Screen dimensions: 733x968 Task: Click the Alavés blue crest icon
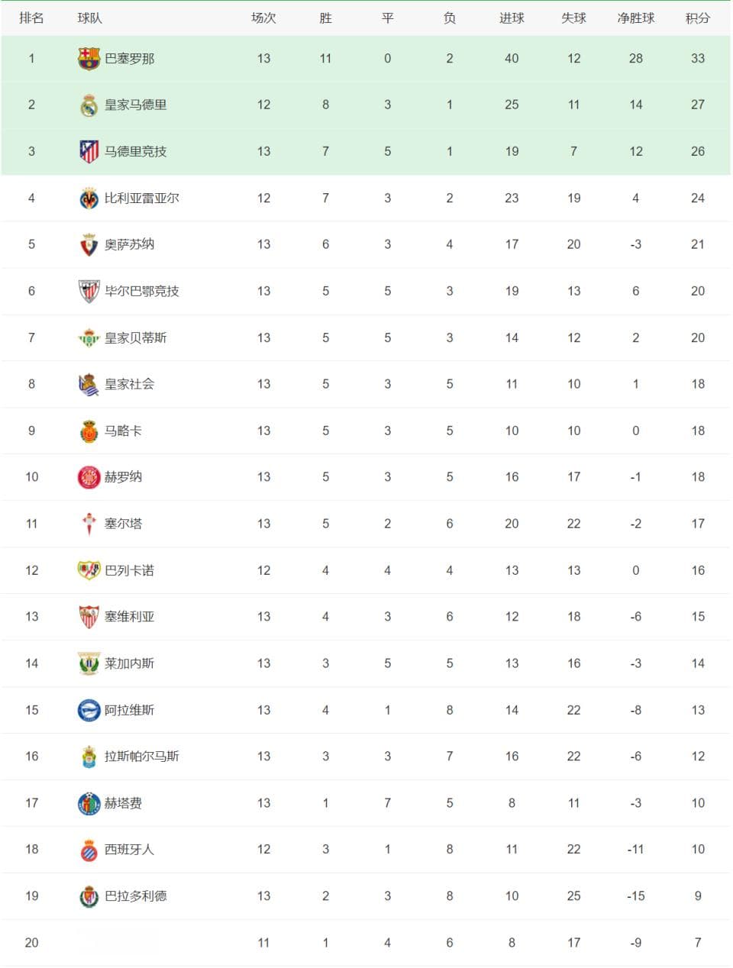89,710
